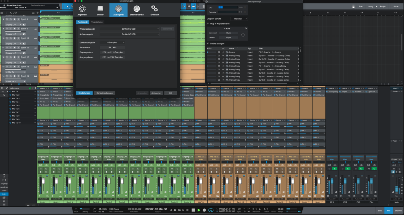The width and height of the screenshot is (404, 215).
Task: Open the track list icon
Action: click(2, 13)
